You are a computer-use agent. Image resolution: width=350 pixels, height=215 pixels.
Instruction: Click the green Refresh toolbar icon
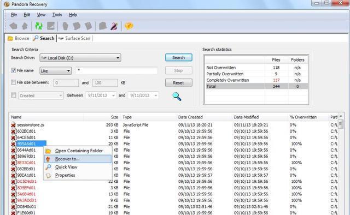[39, 26]
